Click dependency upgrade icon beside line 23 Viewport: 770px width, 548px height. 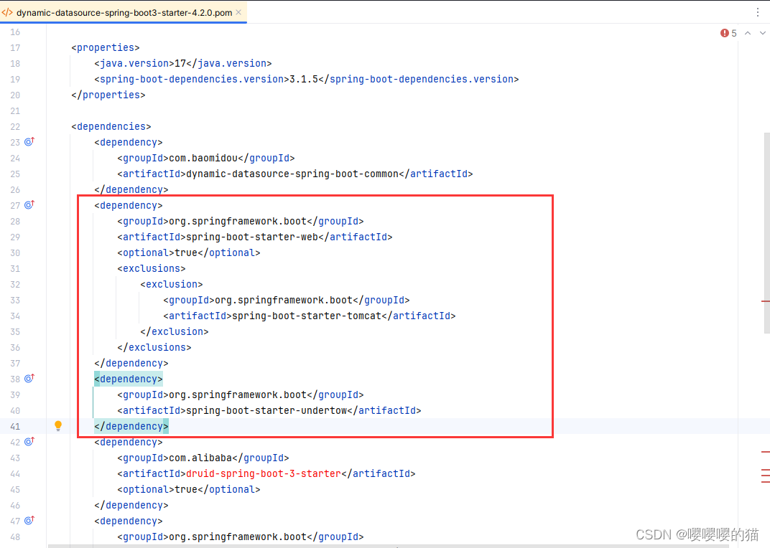28,142
